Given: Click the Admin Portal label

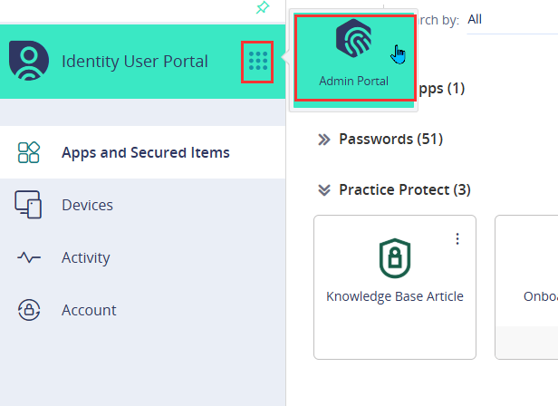Looking at the screenshot, I should point(353,82).
